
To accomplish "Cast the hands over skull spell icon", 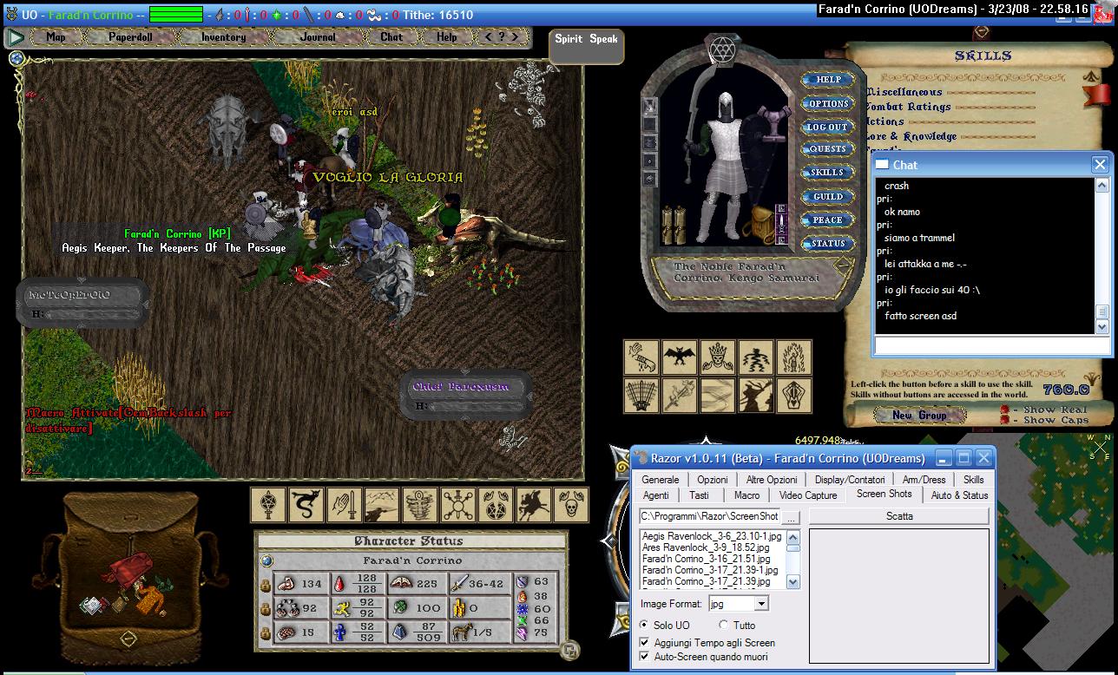I will pos(571,505).
